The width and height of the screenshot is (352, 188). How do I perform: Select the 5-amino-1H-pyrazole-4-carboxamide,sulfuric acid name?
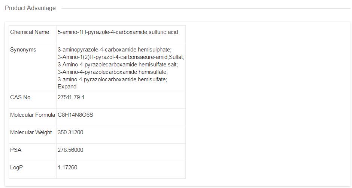click(x=118, y=32)
